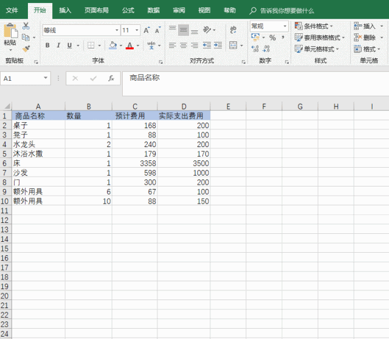Expand the Paste options arrow
Screen dimensions: 389x339
coord(11,50)
